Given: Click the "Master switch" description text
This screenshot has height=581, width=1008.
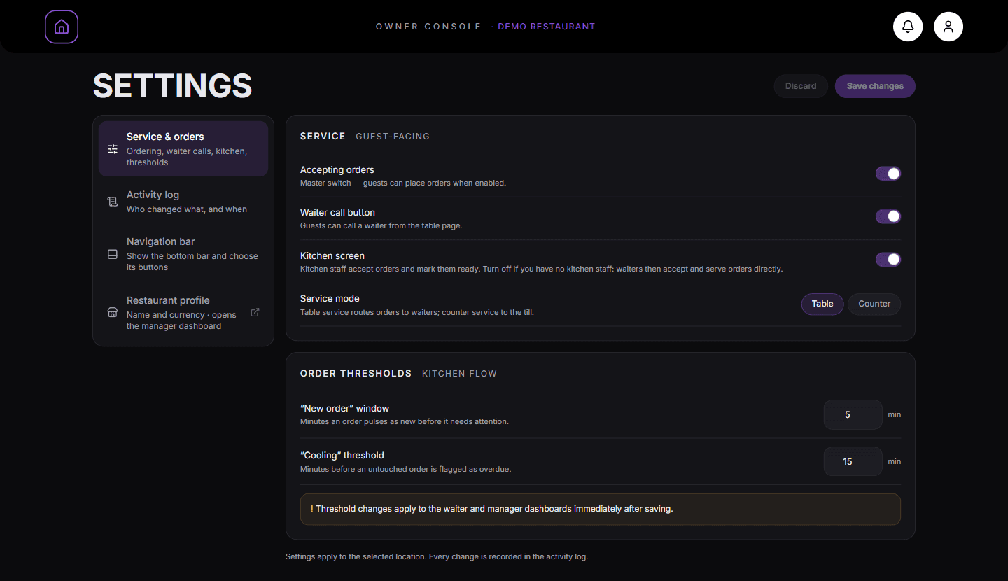Looking at the screenshot, I should [x=403, y=183].
